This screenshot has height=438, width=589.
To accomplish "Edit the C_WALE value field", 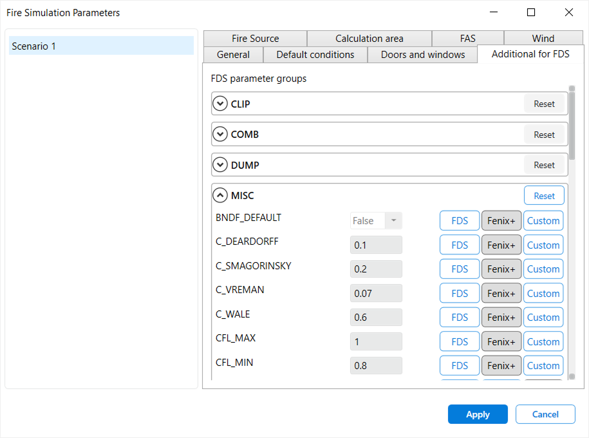I will click(376, 317).
